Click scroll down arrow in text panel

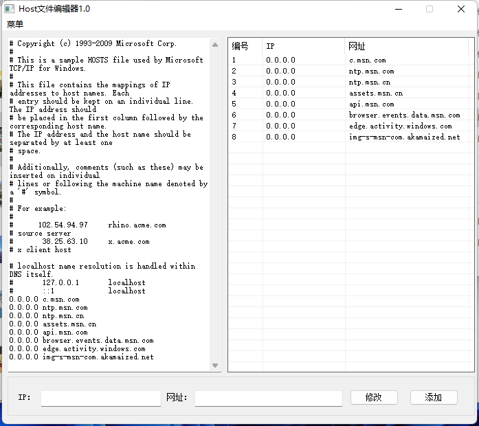pyautogui.click(x=215, y=366)
